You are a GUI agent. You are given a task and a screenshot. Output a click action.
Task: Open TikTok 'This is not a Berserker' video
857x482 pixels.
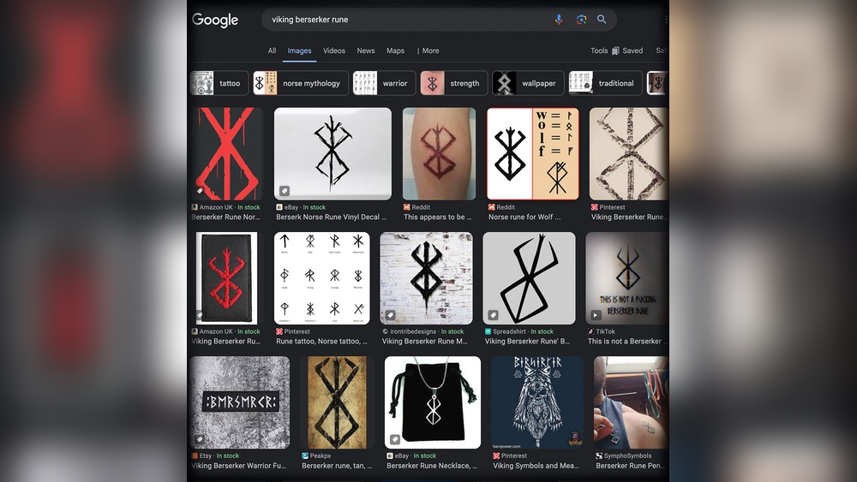click(627, 278)
